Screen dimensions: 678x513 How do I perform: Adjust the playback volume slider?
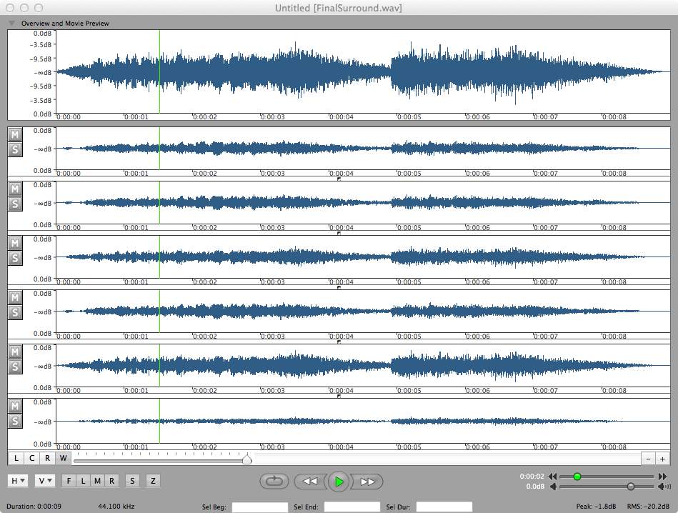pyautogui.click(x=629, y=487)
